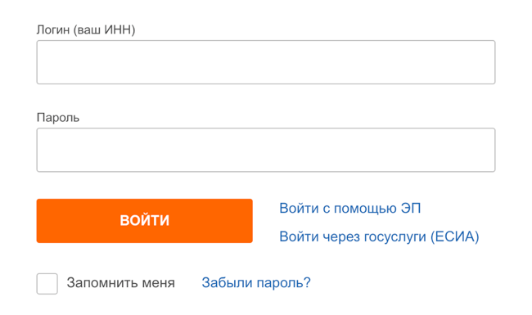The height and width of the screenshot is (315, 532).
Task: Click the Забыли пароль? link
Action: [x=256, y=282]
